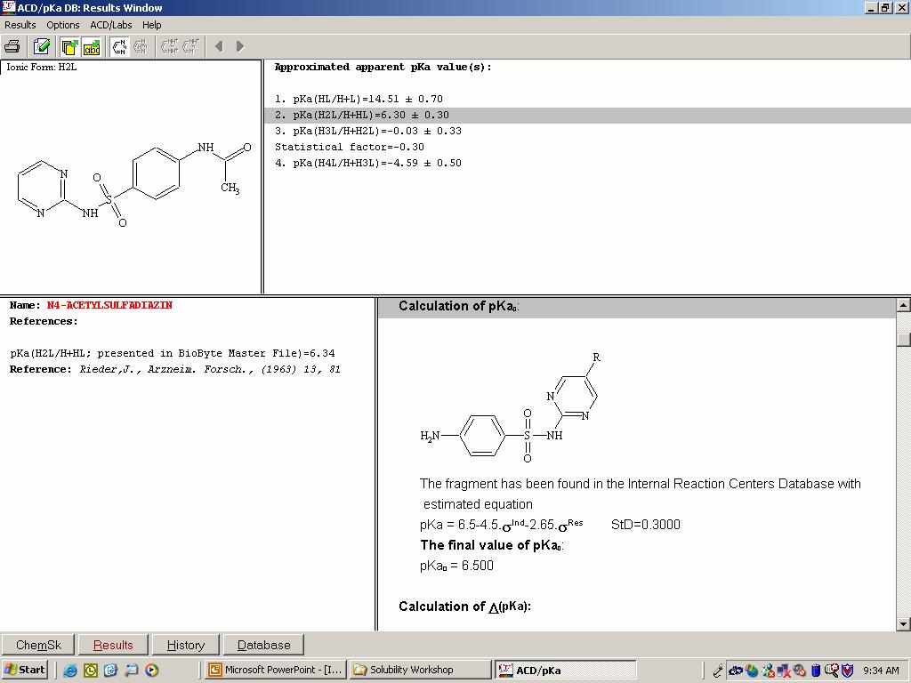This screenshot has width=911, height=683.
Task: Launch Internet Explorer from quick launch
Action: 70,671
